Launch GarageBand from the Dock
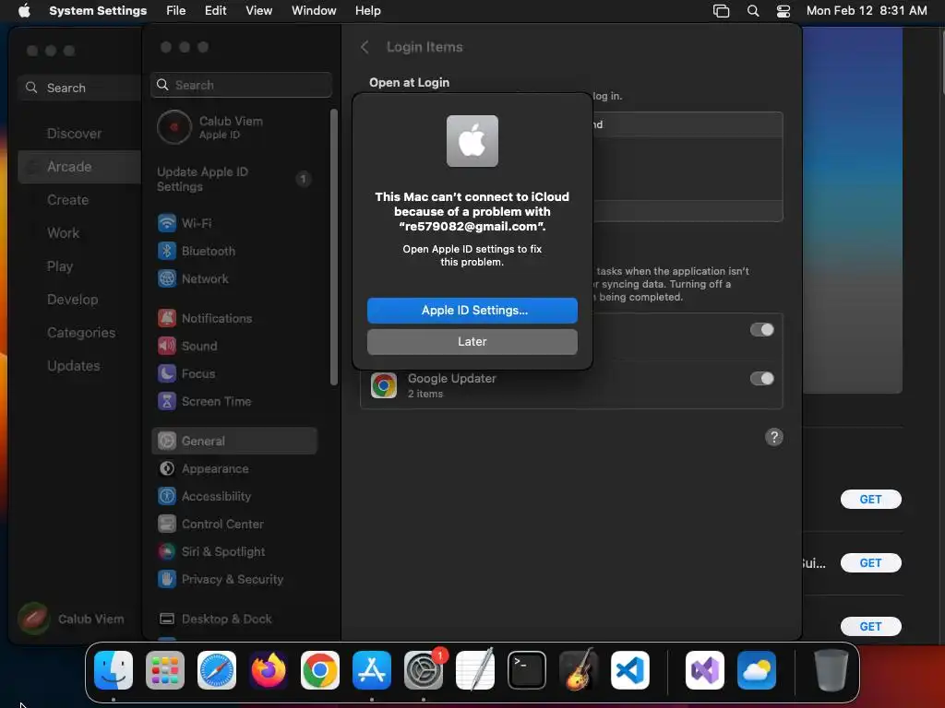 579,670
